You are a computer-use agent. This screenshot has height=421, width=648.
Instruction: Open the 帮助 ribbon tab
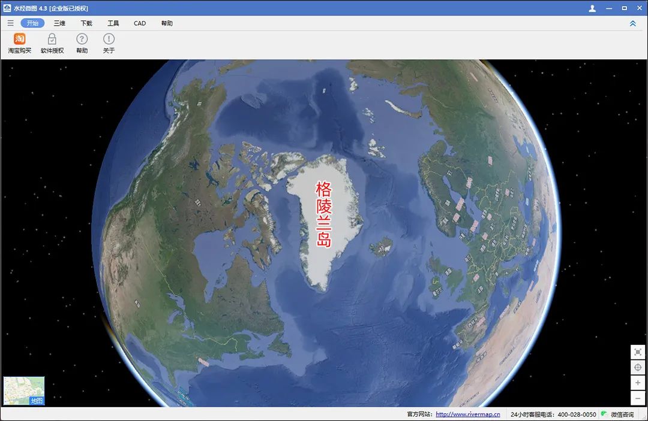point(167,23)
